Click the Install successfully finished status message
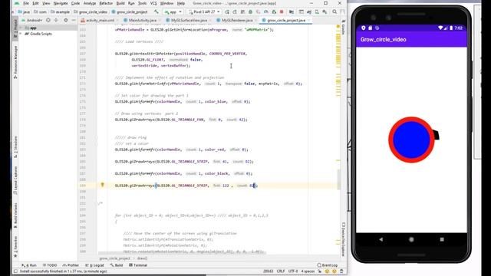The image size is (491, 276). [x=64, y=271]
